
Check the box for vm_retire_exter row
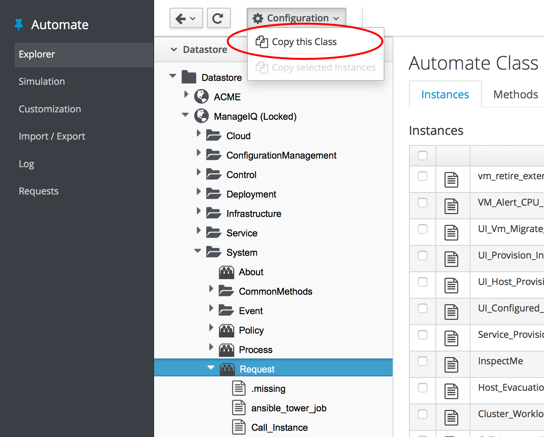pyautogui.click(x=422, y=176)
